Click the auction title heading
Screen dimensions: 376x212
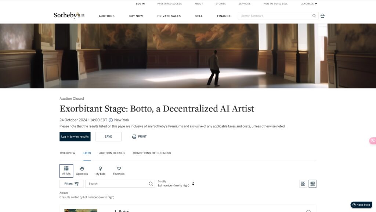[x=157, y=109]
